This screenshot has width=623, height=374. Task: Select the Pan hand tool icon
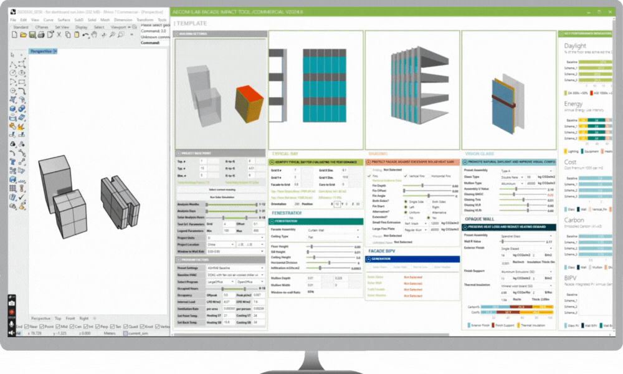point(95,35)
